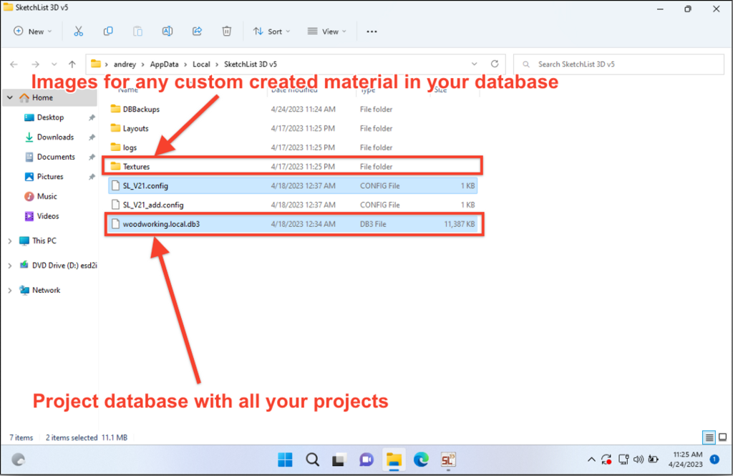This screenshot has height=476, width=733.
Task: Switch to details view layout icon
Action: (709, 437)
